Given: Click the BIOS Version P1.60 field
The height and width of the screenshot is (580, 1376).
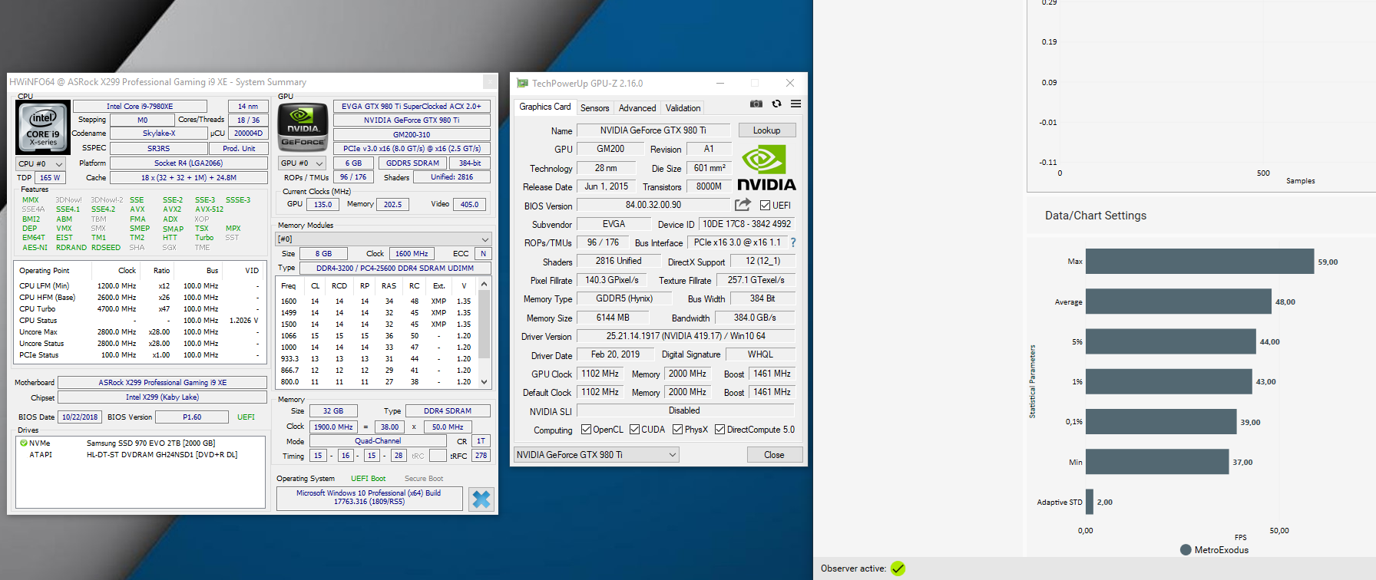Looking at the screenshot, I should (192, 417).
